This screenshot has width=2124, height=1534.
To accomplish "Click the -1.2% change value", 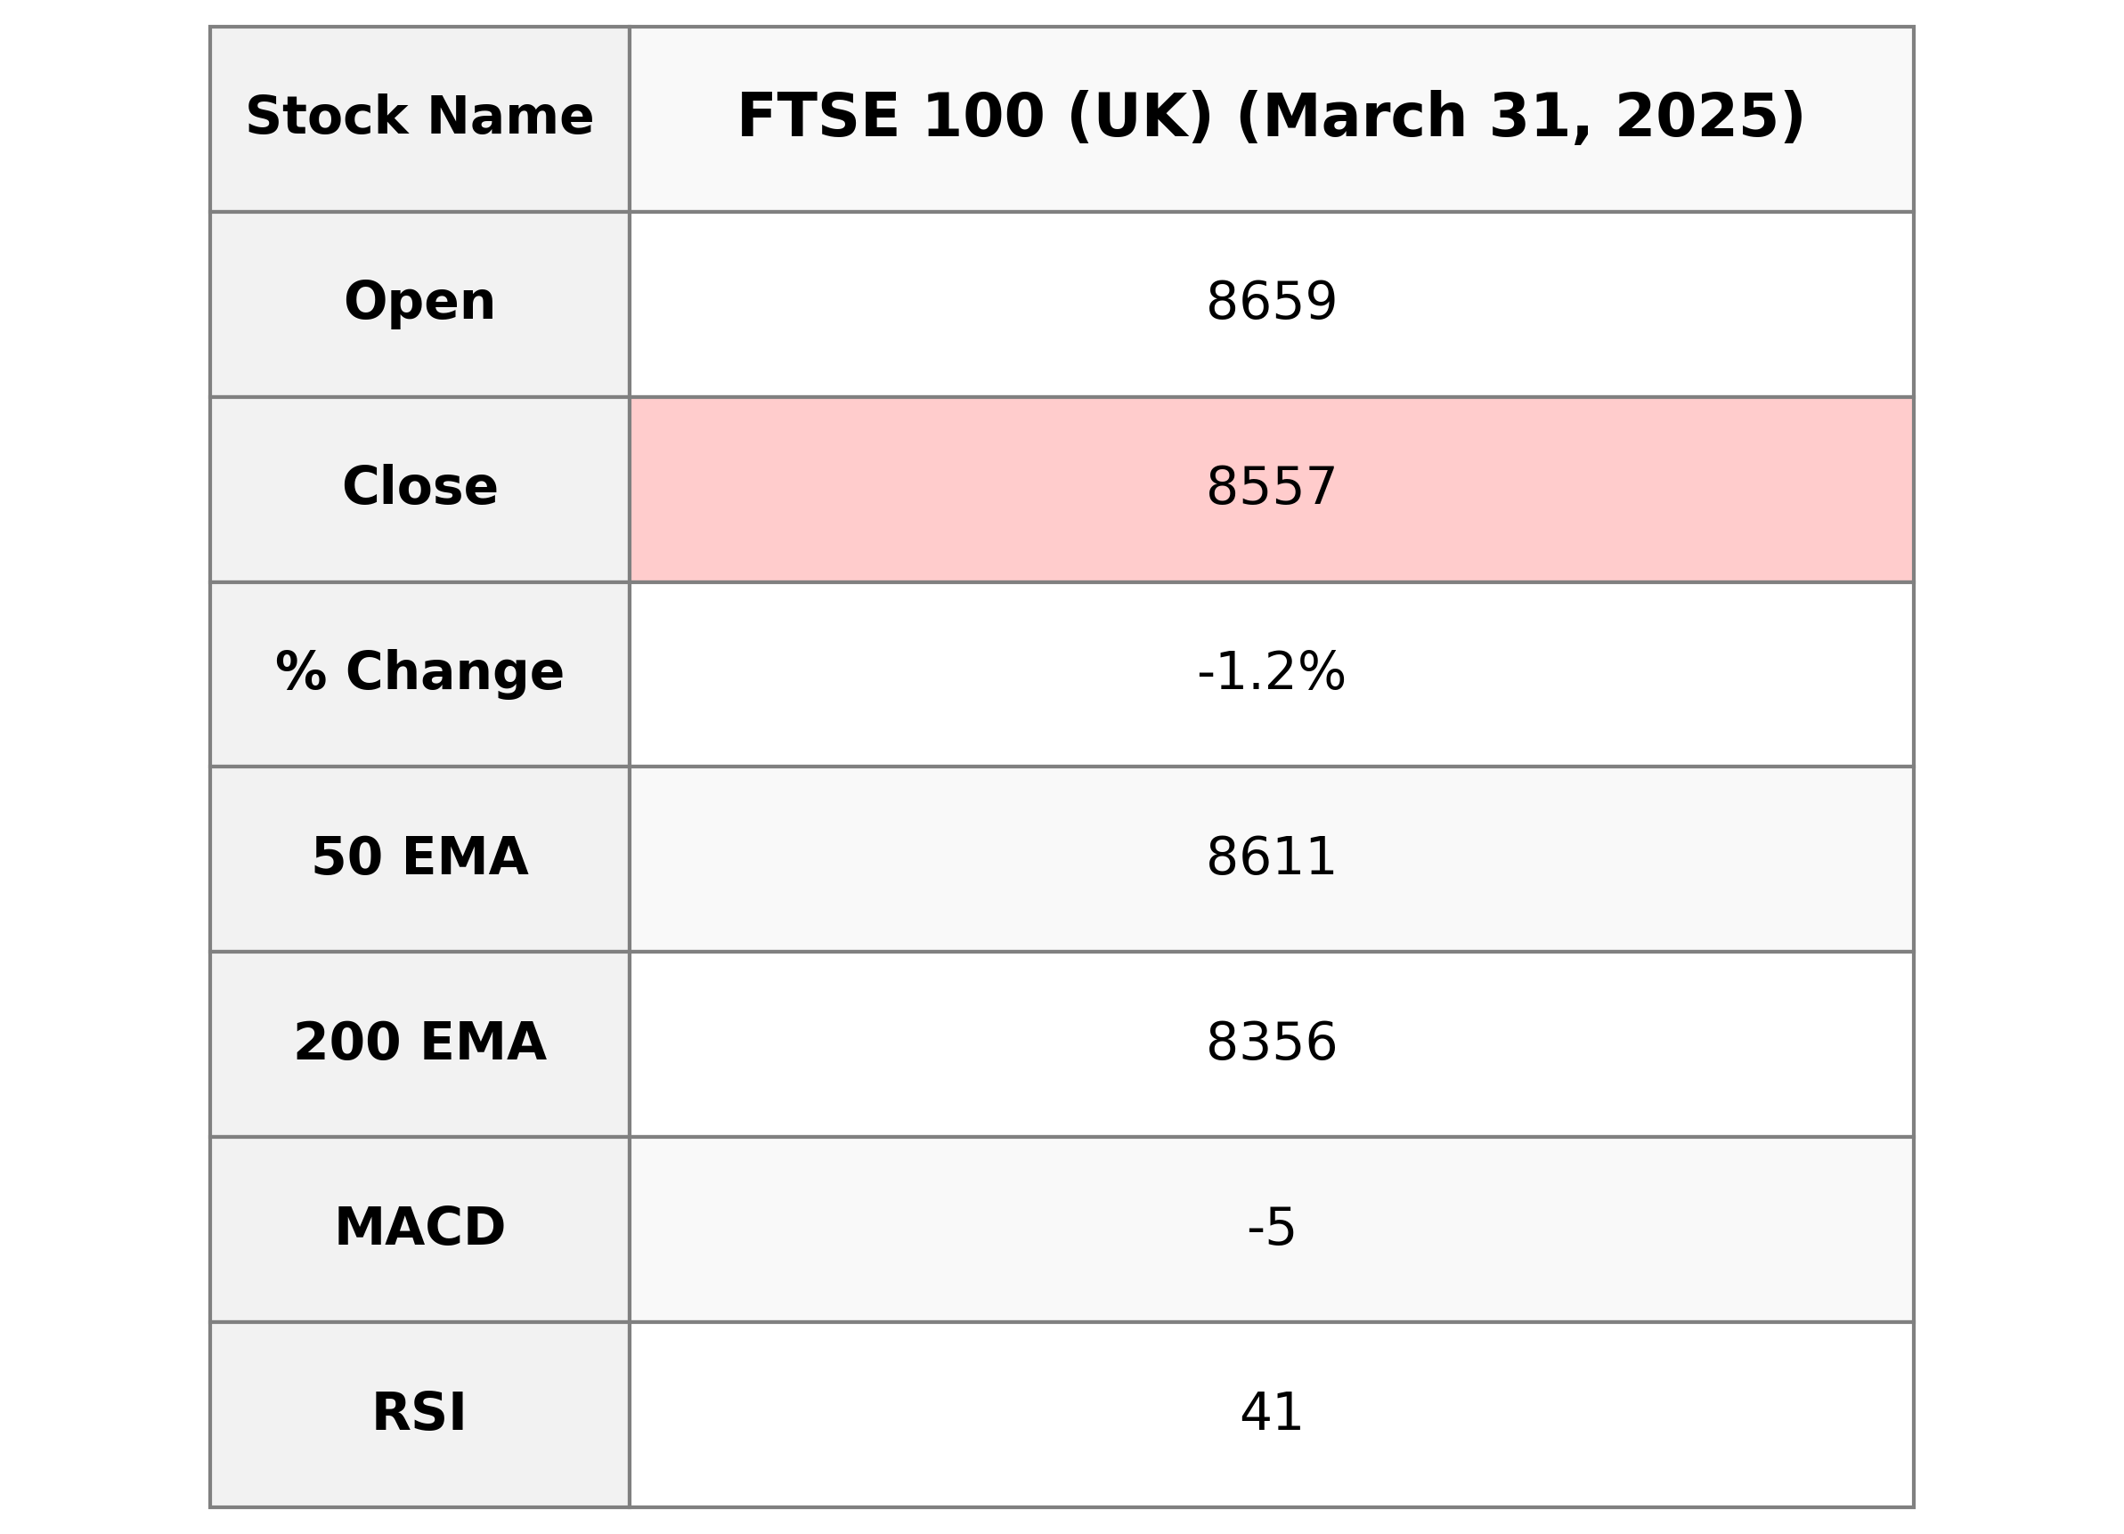I will 1271,673.
